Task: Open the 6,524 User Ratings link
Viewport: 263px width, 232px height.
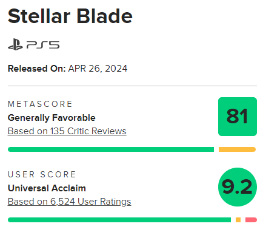Action: pyautogui.click(x=69, y=202)
